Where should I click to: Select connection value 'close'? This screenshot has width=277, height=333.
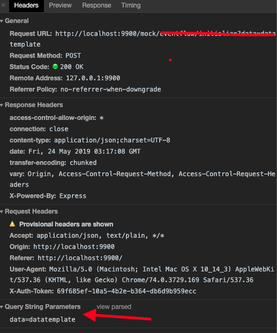pos(59,129)
